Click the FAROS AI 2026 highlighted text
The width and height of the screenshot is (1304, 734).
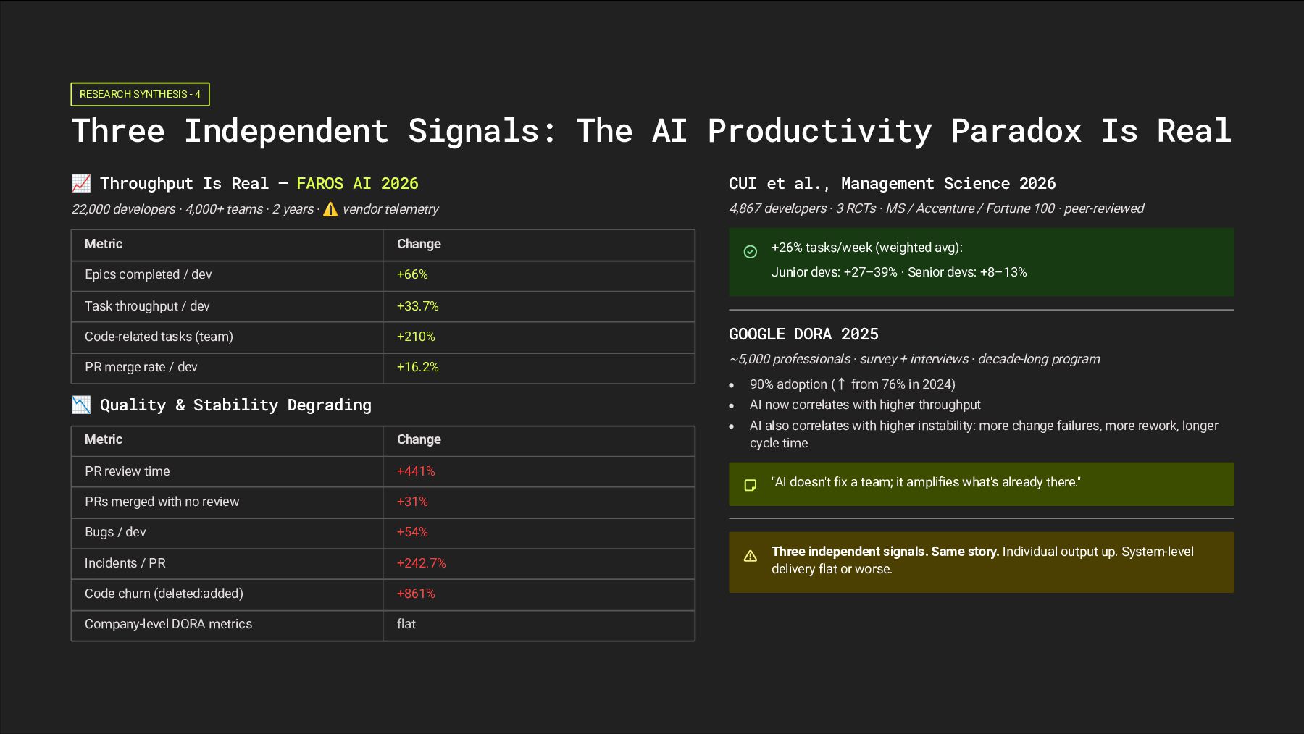tap(357, 184)
